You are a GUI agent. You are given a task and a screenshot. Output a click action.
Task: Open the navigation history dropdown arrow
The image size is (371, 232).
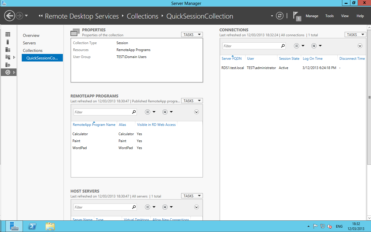(x=26, y=16)
